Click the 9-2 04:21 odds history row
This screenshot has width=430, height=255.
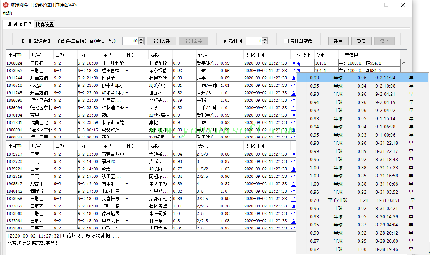(x=362, y=94)
